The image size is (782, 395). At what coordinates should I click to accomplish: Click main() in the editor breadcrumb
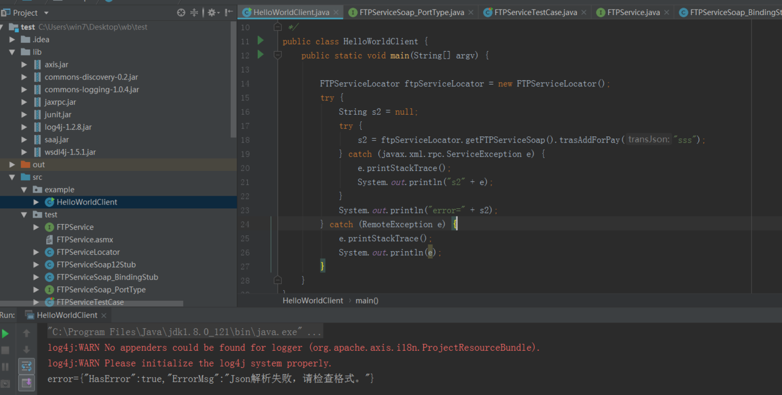pyautogui.click(x=367, y=300)
